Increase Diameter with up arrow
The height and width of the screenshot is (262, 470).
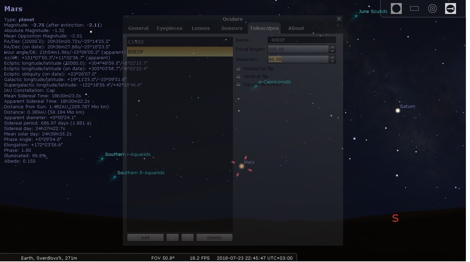coord(332,57)
